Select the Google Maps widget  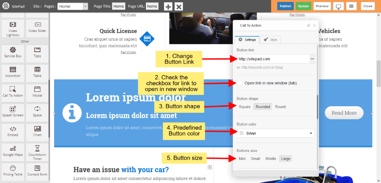pos(13,152)
